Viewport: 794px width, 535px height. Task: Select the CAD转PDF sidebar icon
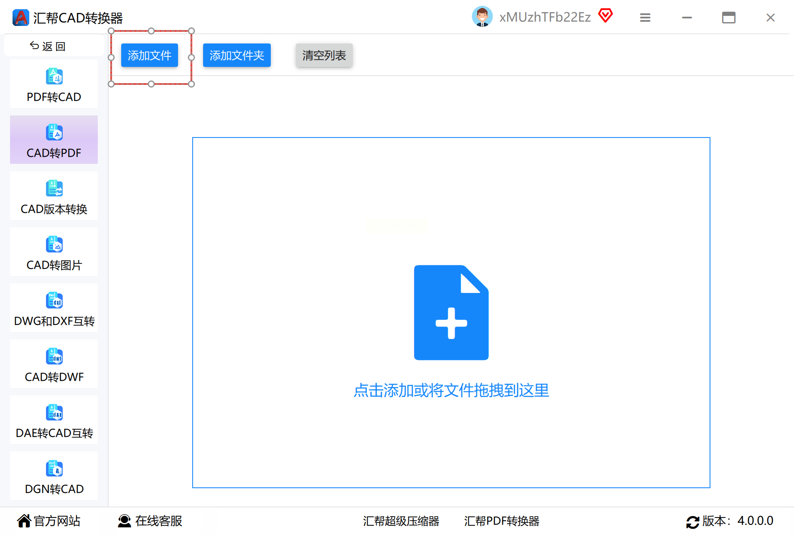(x=54, y=132)
